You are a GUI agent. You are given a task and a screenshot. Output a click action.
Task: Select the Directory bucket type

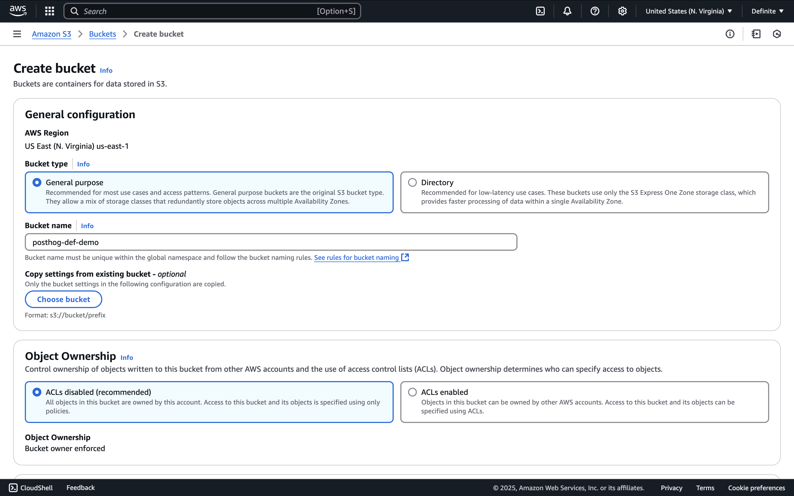tap(412, 182)
